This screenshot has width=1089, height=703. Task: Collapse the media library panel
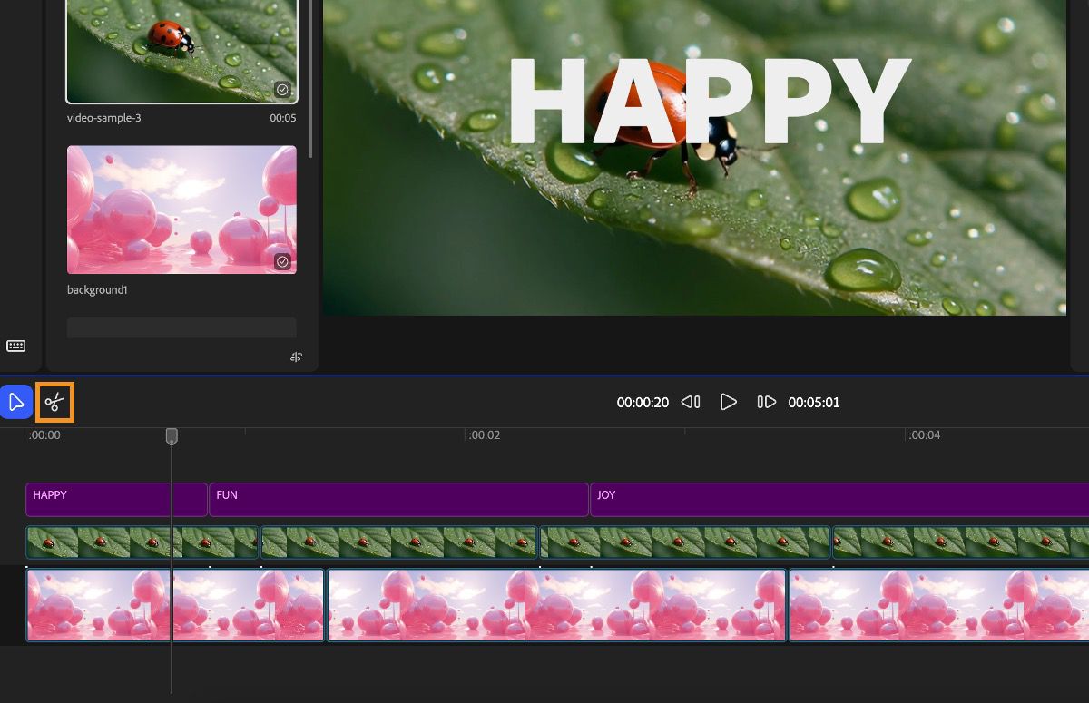point(296,356)
